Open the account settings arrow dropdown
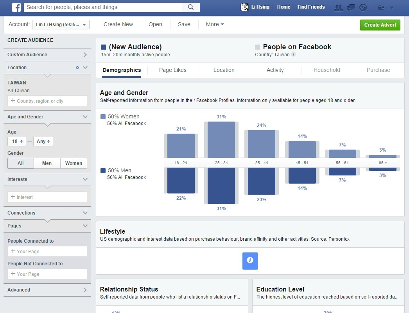Viewport: 409px width, 313px height. point(391,7)
